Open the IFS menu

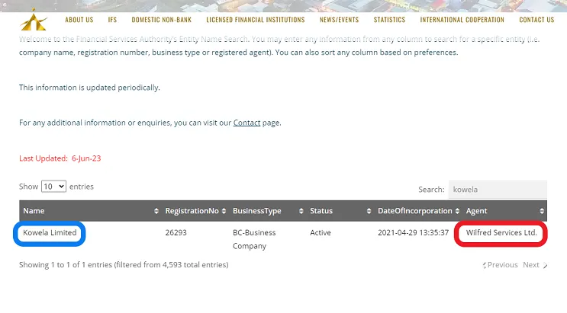click(x=112, y=20)
